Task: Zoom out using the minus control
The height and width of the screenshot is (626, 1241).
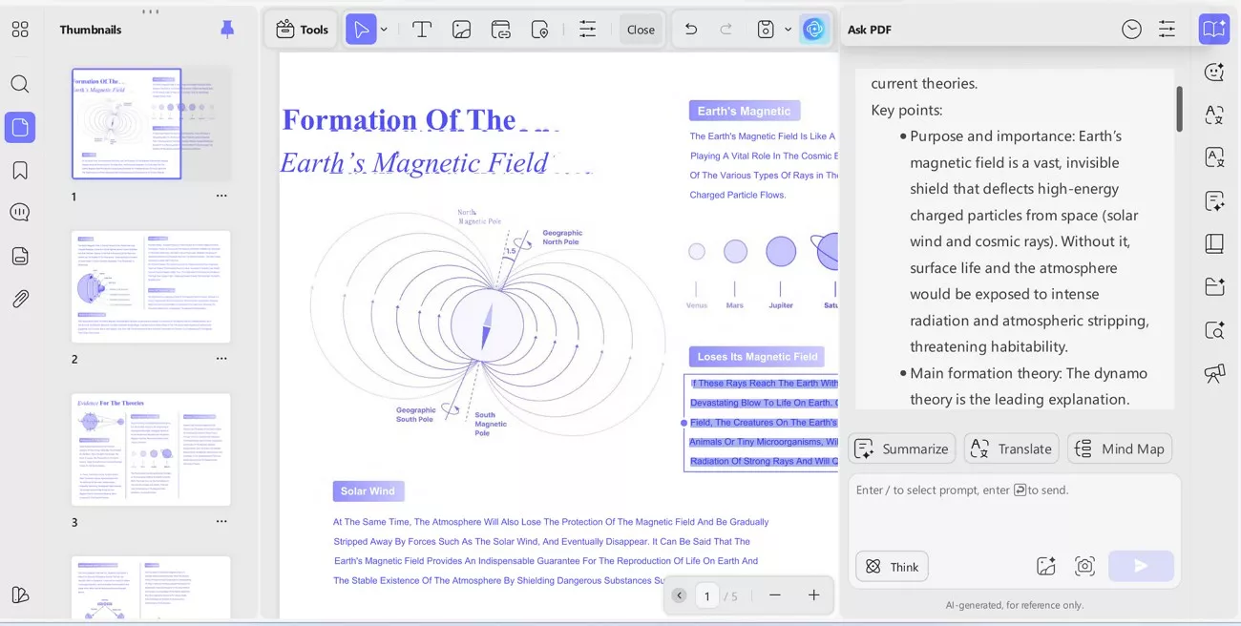Action: click(x=775, y=595)
